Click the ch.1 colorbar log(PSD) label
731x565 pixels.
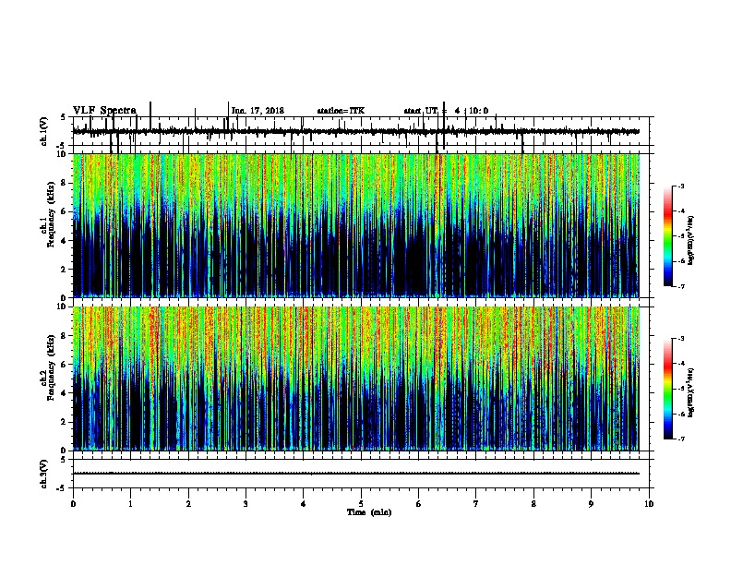[690, 241]
